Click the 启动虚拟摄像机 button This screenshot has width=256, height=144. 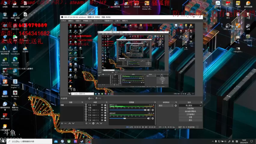pyautogui.click(x=190, y=111)
